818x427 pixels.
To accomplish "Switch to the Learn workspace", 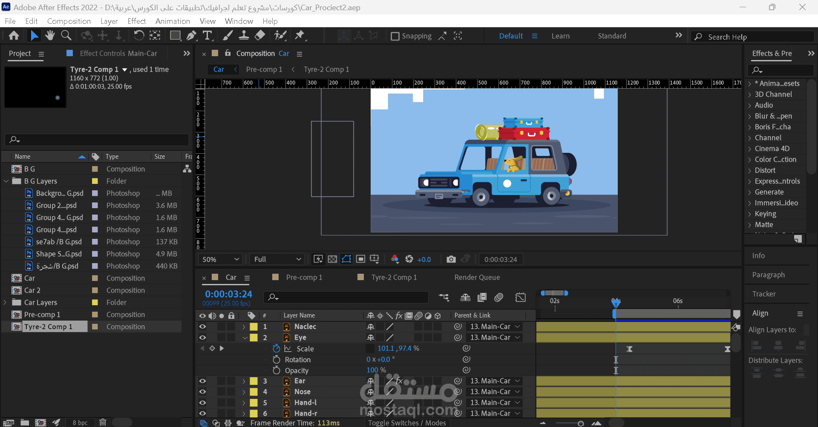I will pos(561,36).
